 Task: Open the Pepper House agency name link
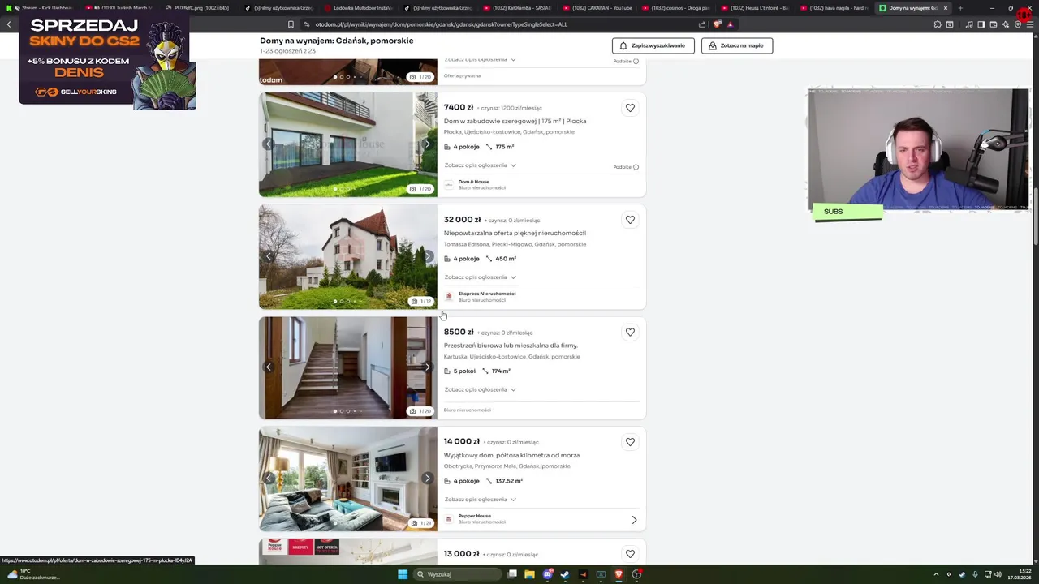pyautogui.click(x=474, y=516)
